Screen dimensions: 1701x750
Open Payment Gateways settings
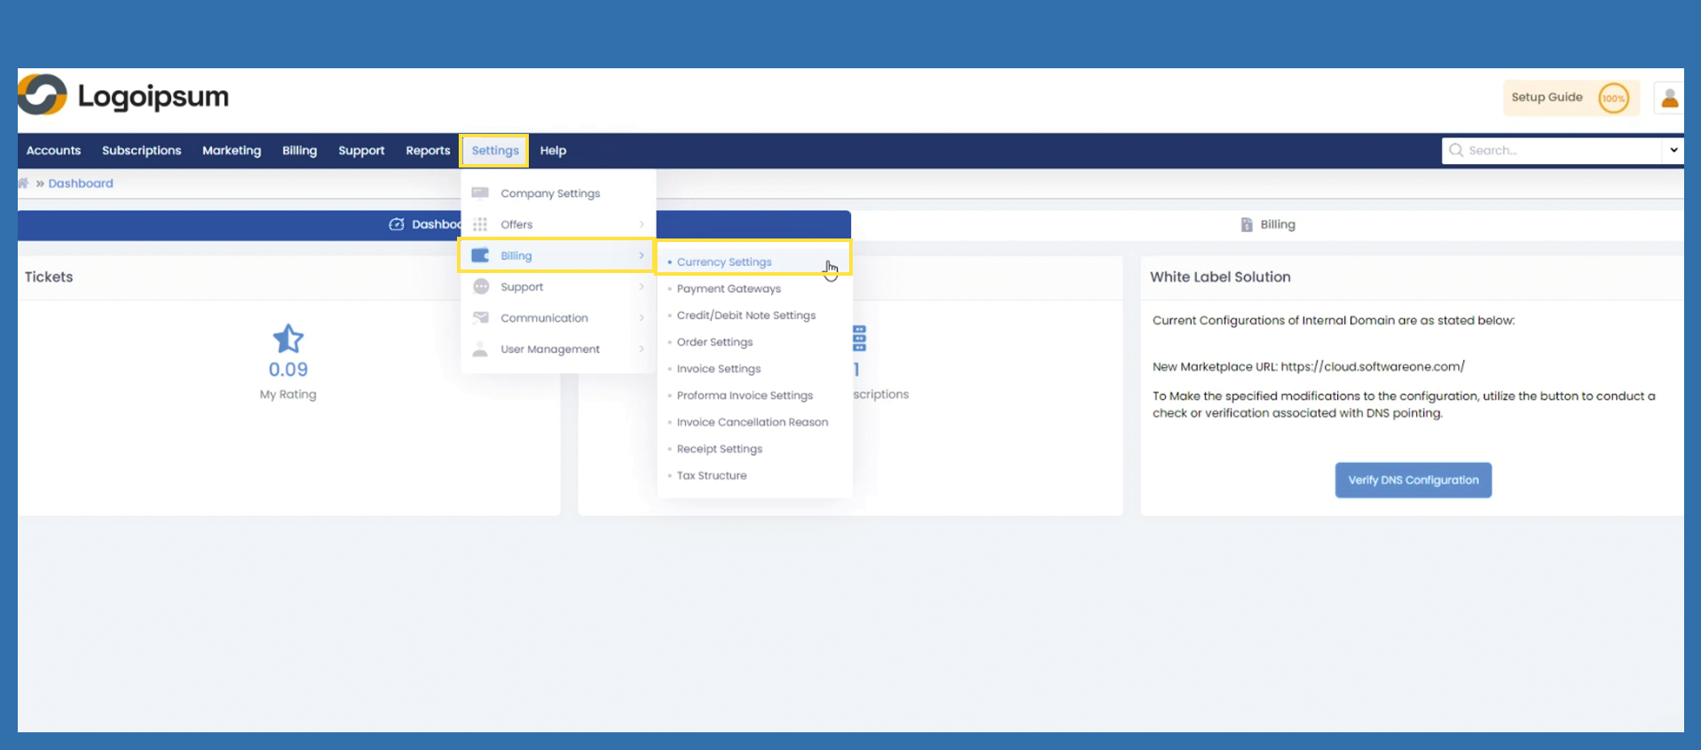pos(728,289)
